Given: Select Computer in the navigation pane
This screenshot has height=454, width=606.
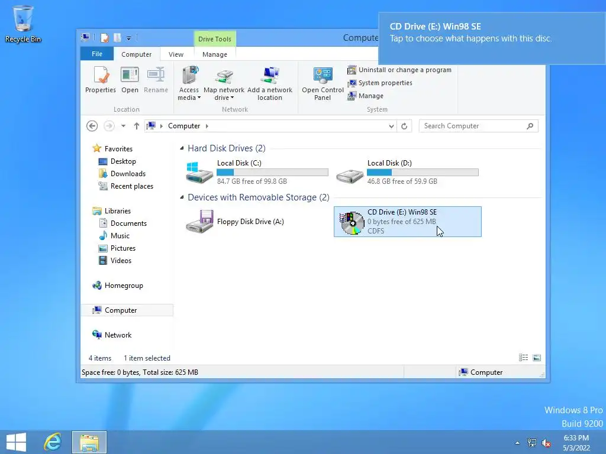Looking at the screenshot, I should [127, 310].
